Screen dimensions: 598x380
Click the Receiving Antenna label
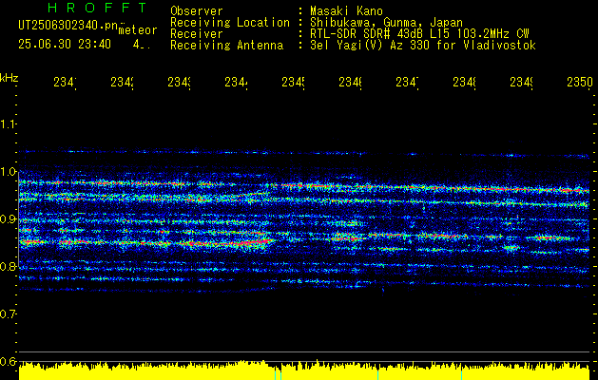coord(226,46)
